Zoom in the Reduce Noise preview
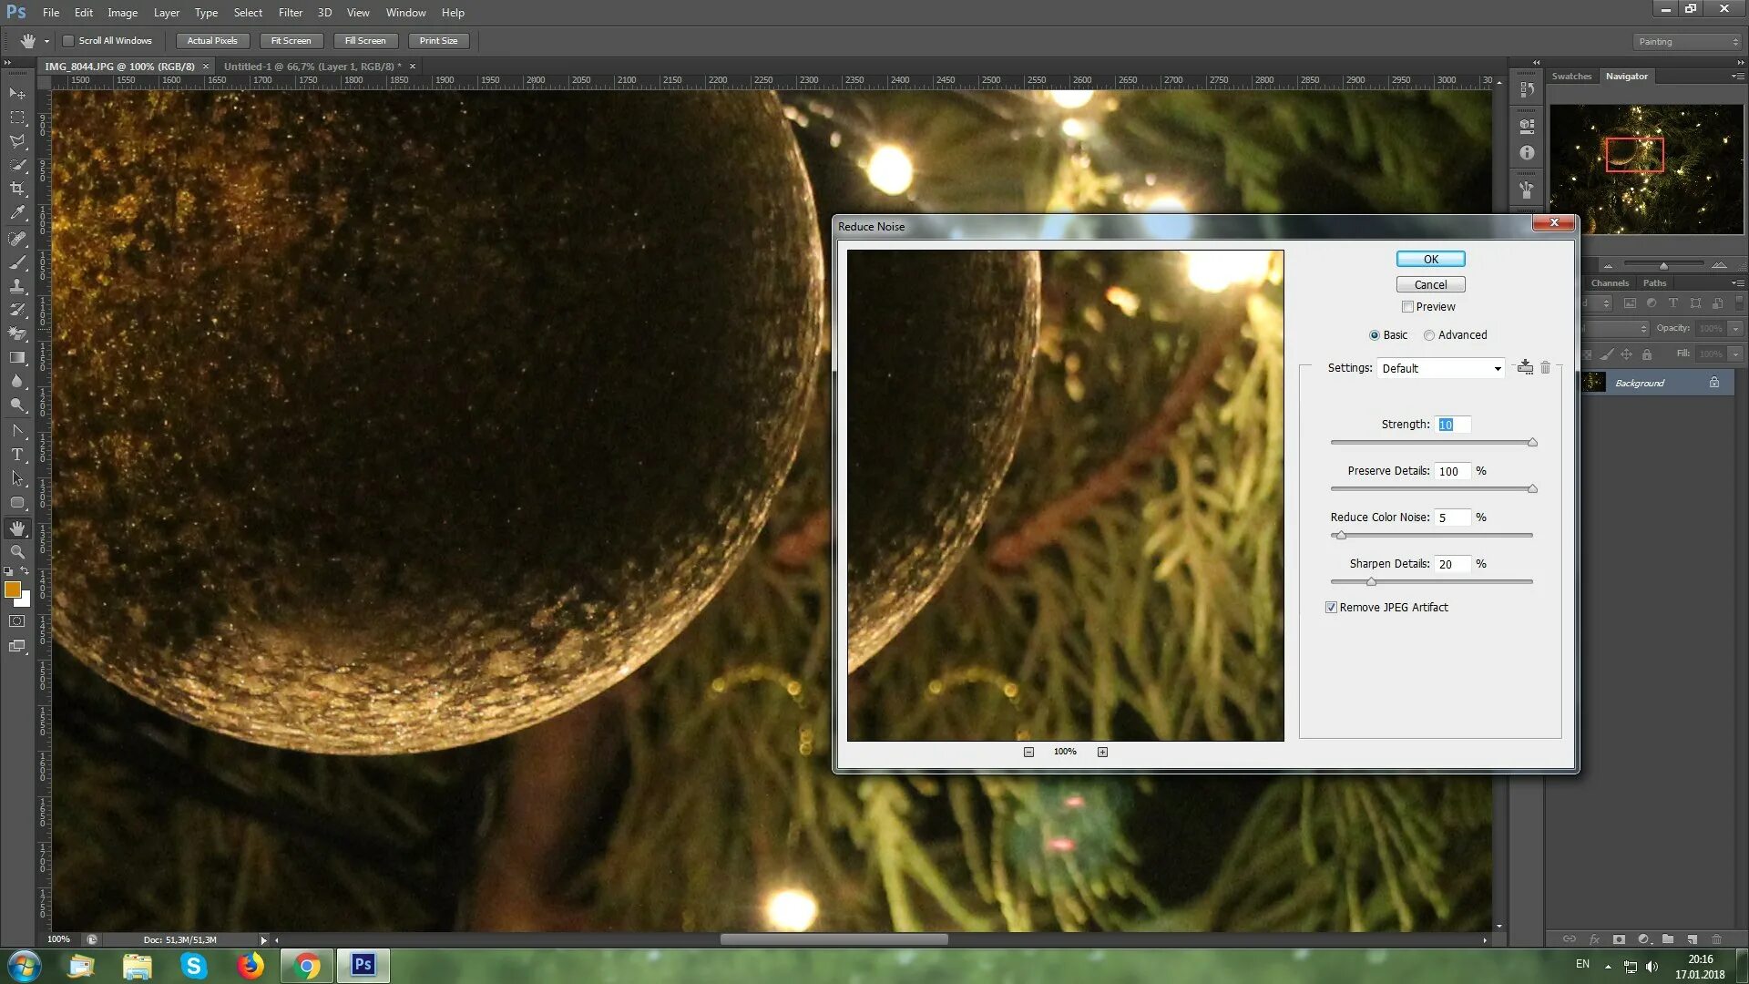The image size is (1749, 984). [x=1102, y=752]
